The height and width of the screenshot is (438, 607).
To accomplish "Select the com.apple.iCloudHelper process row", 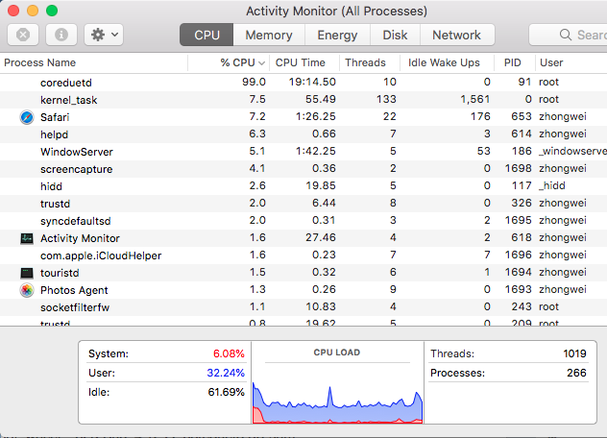I will pyautogui.click(x=303, y=255).
